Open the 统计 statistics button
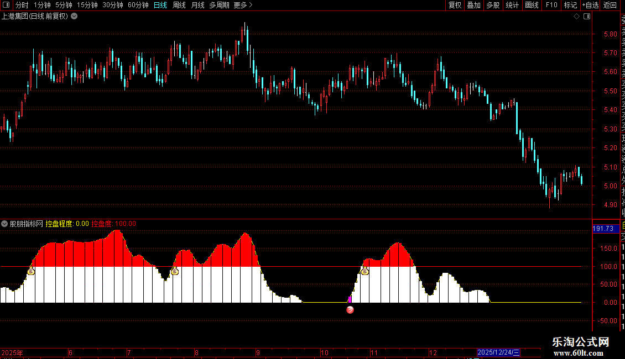Screen dimensions: 625x359 pyautogui.click(x=512, y=5)
